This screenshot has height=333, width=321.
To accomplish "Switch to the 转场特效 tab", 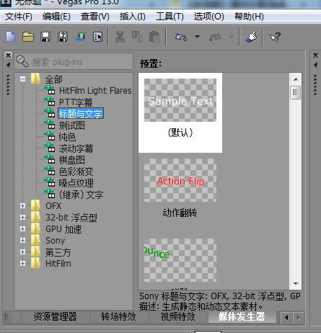I will [119, 316].
